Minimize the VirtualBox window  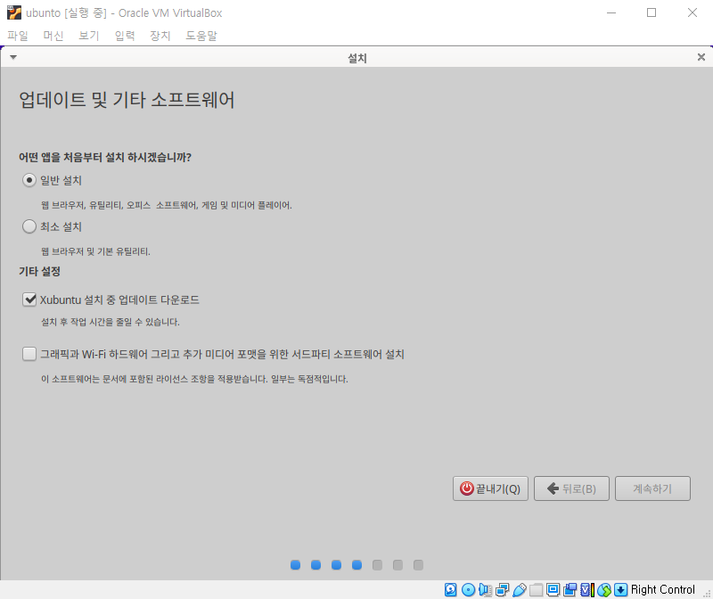611,12
